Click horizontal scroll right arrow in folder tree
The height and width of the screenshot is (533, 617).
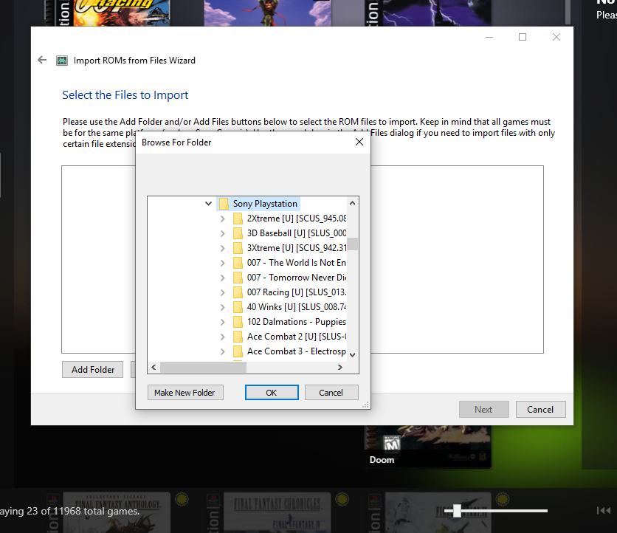pos(340,367)
